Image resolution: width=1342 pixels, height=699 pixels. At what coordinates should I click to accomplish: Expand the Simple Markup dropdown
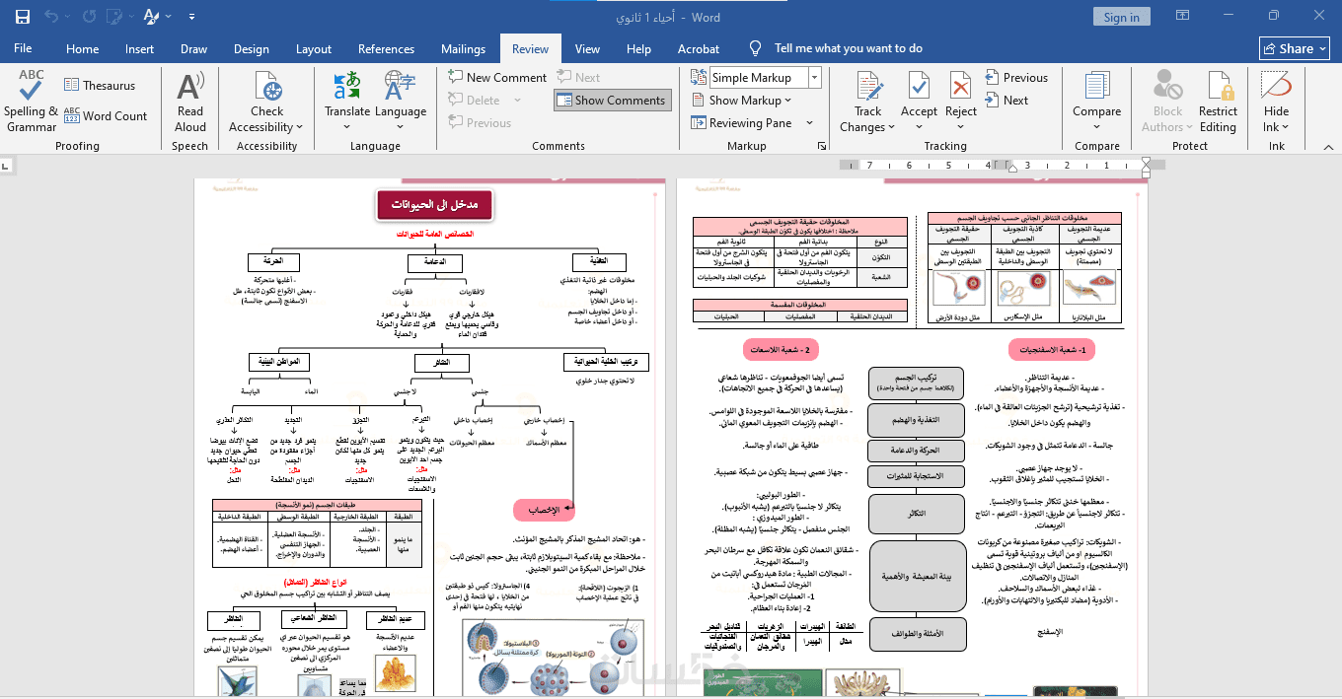click(x=815, y=77)
